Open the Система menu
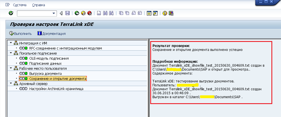This screenshot has height=117, width=281. [19, 5]
